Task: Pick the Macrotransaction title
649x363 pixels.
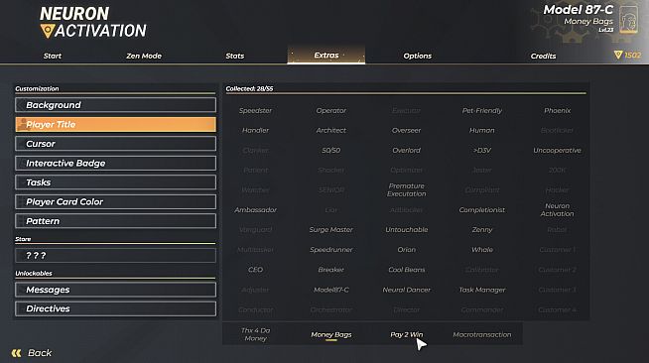Action: (x=481, y=334)
